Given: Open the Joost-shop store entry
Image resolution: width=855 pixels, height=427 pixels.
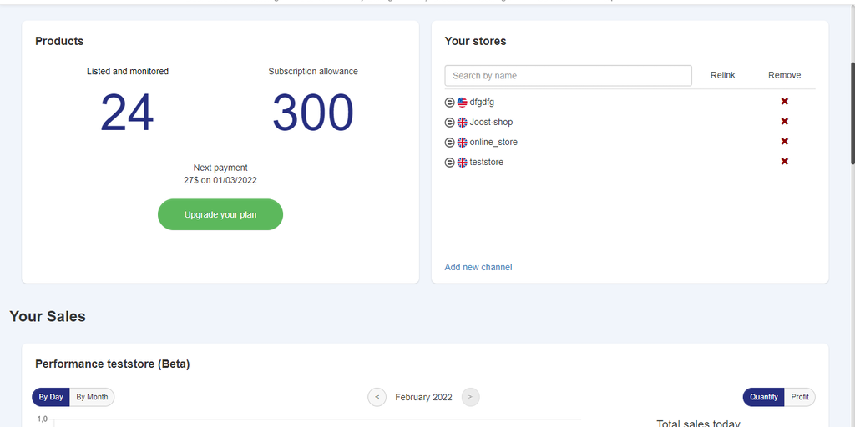Looking at the screenshot, I should pyautogui.click(x=491, y=123).
